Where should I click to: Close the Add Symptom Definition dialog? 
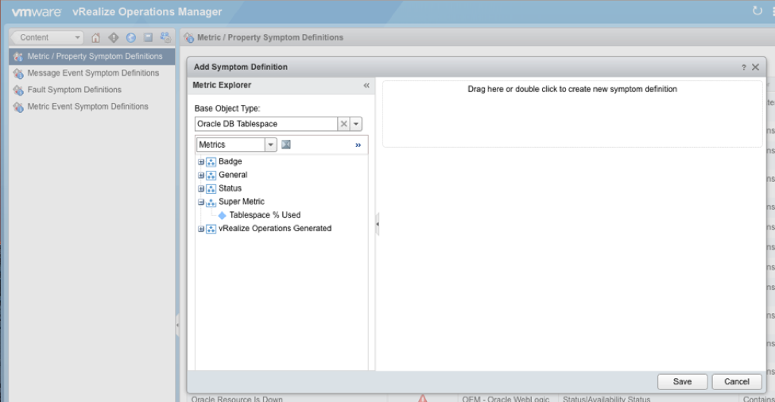tap(755, 68)
